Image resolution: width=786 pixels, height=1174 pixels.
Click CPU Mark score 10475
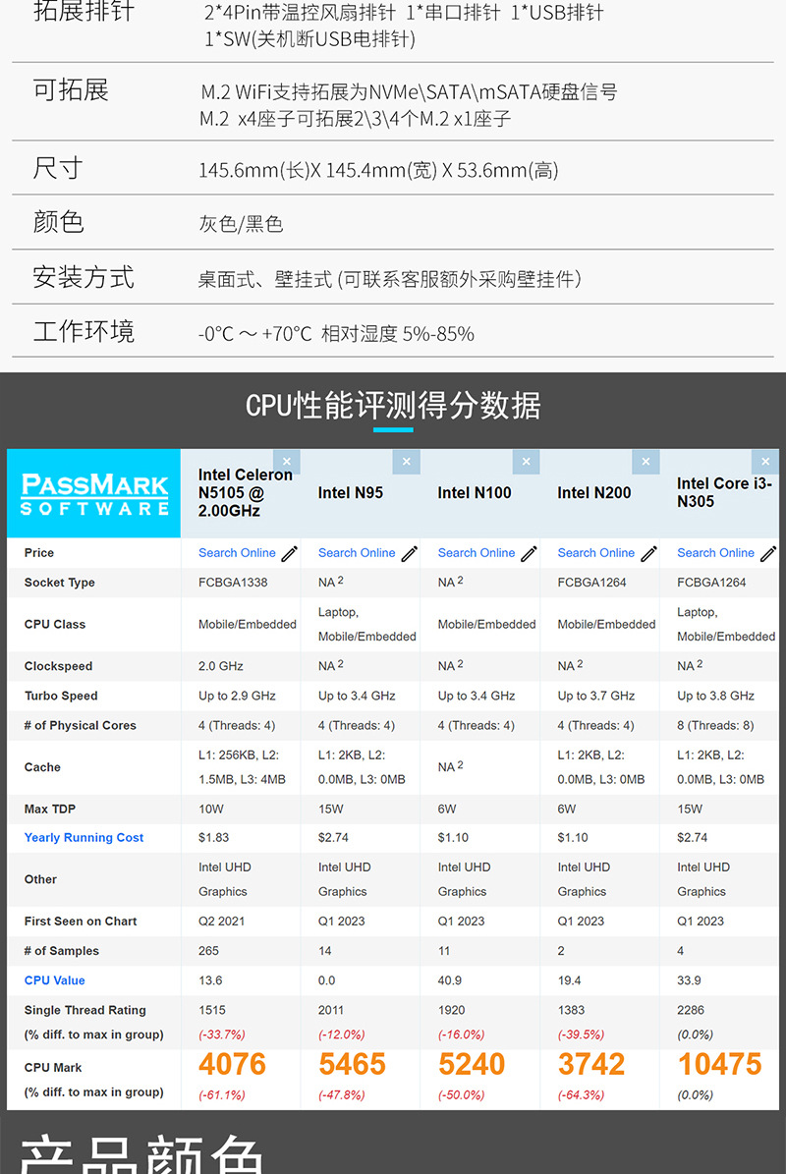coord(719,1064)
